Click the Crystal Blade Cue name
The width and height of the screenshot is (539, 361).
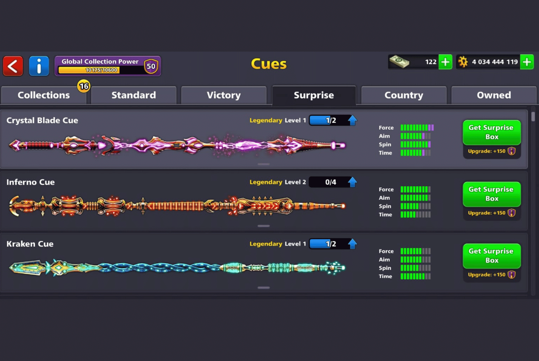click(42, 120)
